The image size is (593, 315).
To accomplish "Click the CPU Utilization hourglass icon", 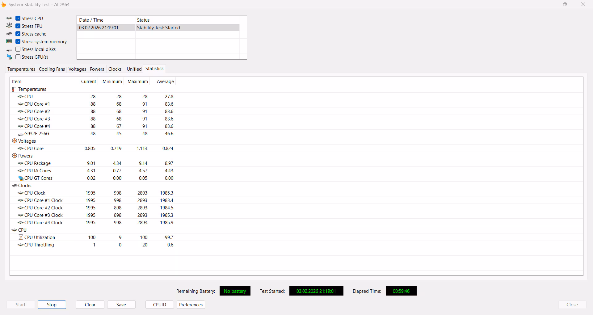I will (21, 237).
